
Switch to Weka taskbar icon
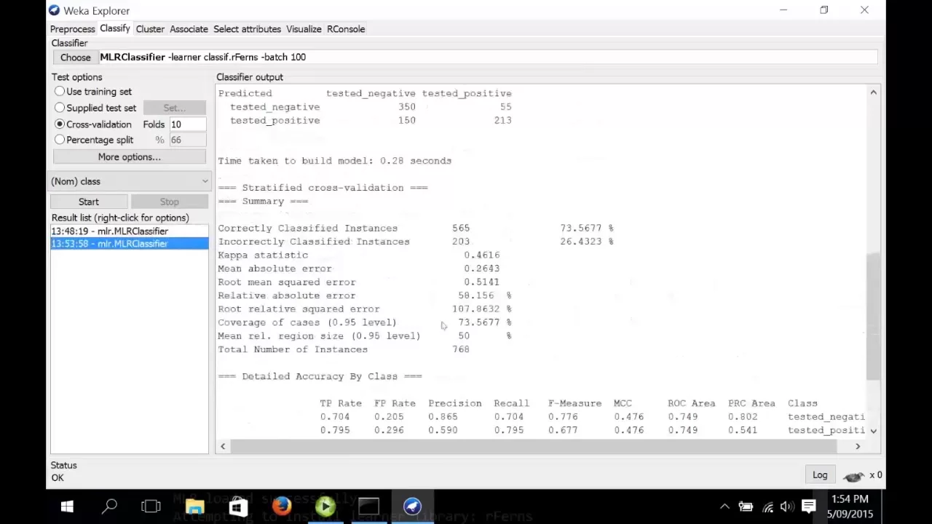pos(413,507)
